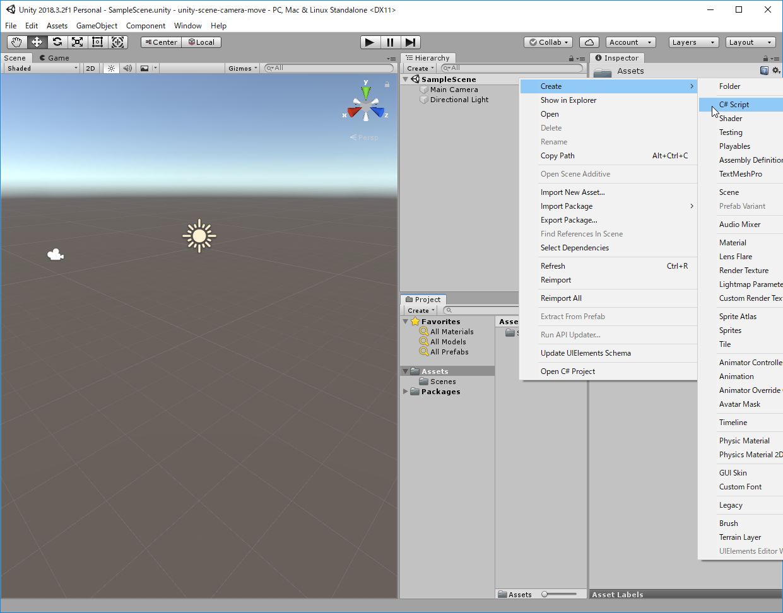The width and height of the screenshot is (783, 613).
Task: Choose Material in Create submenu
Action: click(x=741, y=243)
